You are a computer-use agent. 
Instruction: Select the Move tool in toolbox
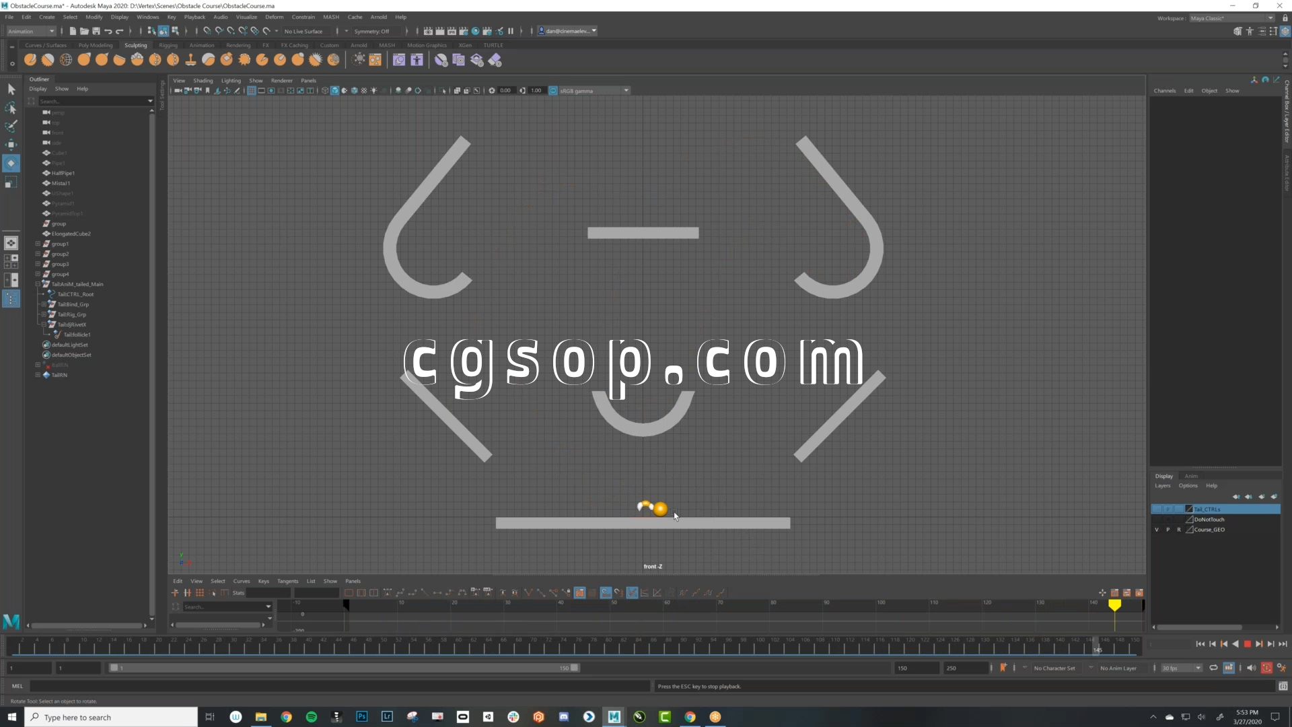[11, 144]
